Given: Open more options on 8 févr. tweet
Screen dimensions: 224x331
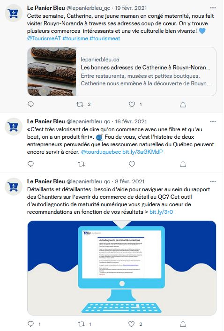Looking at the screenshot, I should (213, 181).
